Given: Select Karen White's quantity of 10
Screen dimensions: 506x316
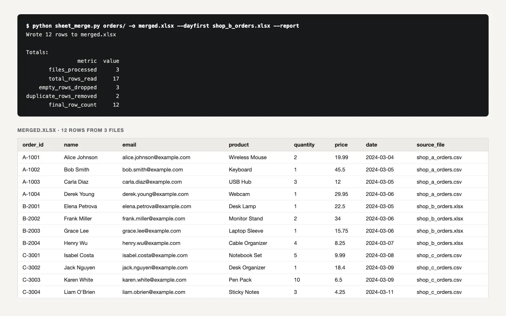Looking at the screenshot, I should pos(297,280).
